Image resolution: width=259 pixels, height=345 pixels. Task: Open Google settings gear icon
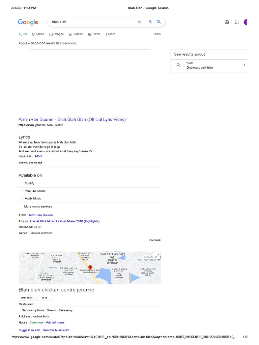click(227, 22)
